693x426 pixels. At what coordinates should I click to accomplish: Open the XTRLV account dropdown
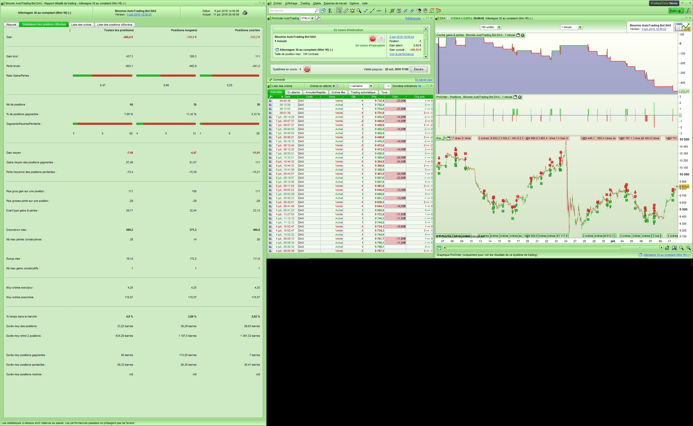point(312,18)
